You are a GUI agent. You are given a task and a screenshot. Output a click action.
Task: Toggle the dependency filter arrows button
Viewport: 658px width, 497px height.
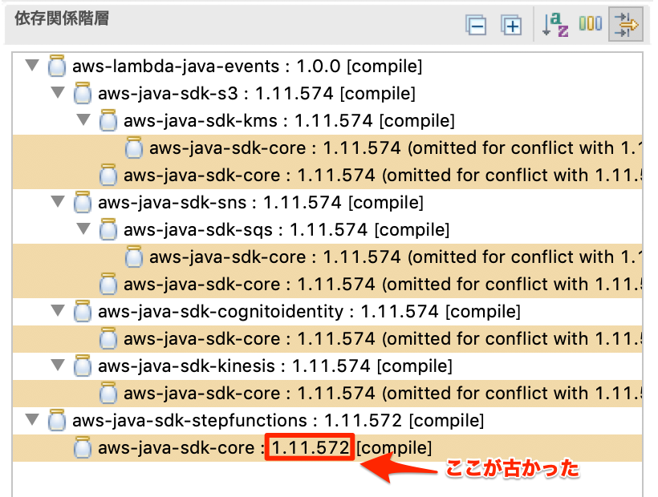[x=626, y=24]
